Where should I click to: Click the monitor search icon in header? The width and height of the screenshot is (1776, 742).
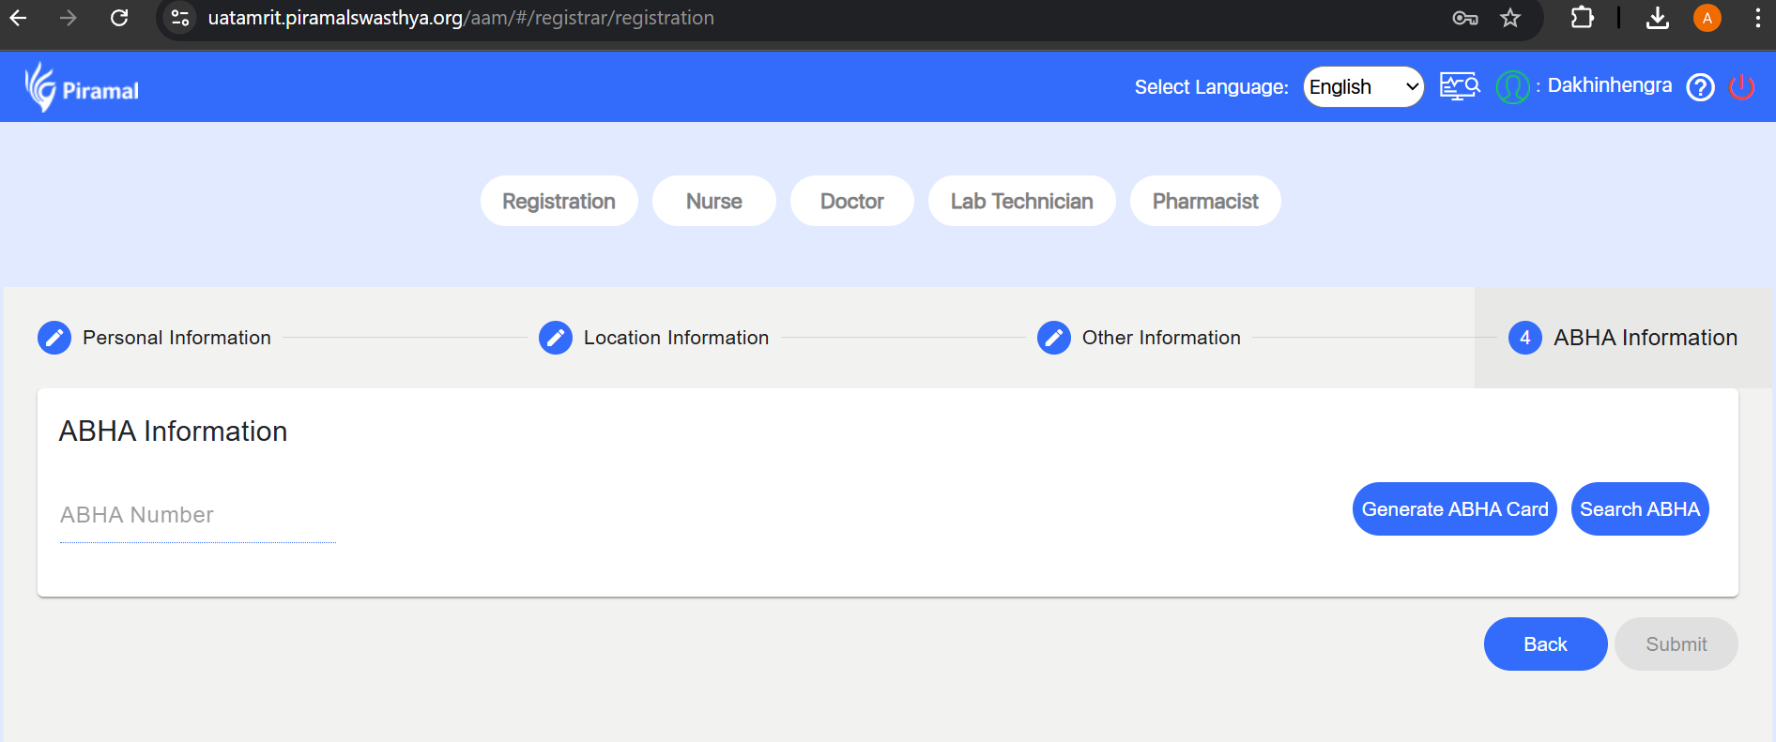[x=1459, y=87]
